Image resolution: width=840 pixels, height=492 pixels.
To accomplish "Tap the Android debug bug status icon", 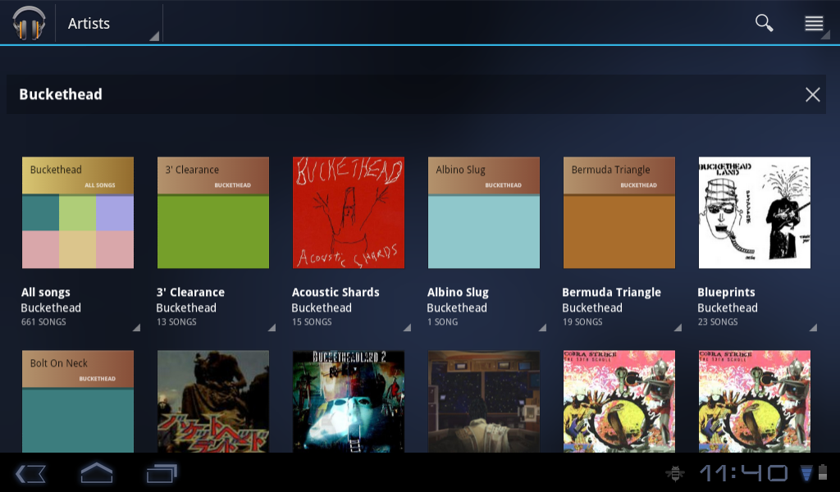I will pos(676,473).
